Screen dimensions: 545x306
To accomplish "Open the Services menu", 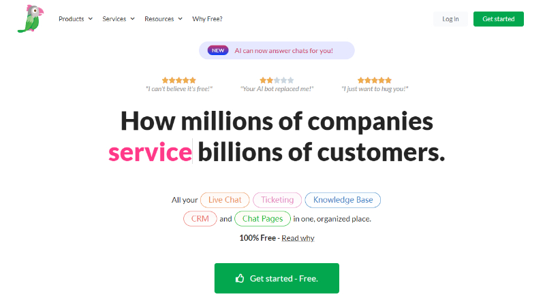I will coord(118,19).
